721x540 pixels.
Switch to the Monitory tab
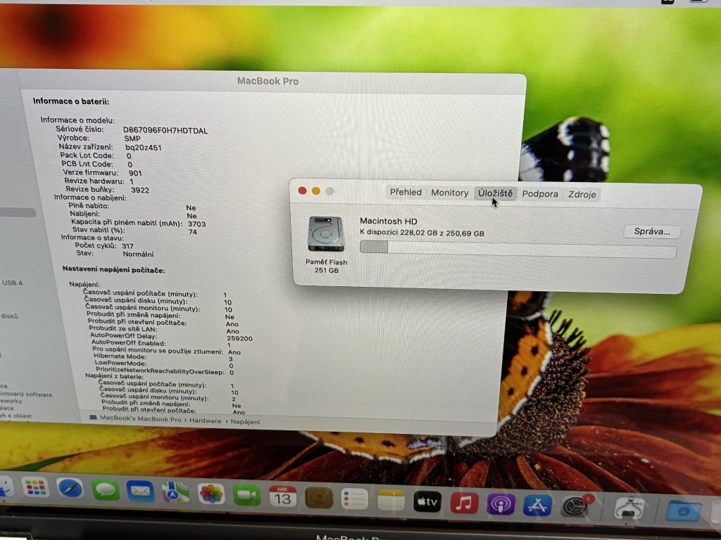tap(449, 193)
